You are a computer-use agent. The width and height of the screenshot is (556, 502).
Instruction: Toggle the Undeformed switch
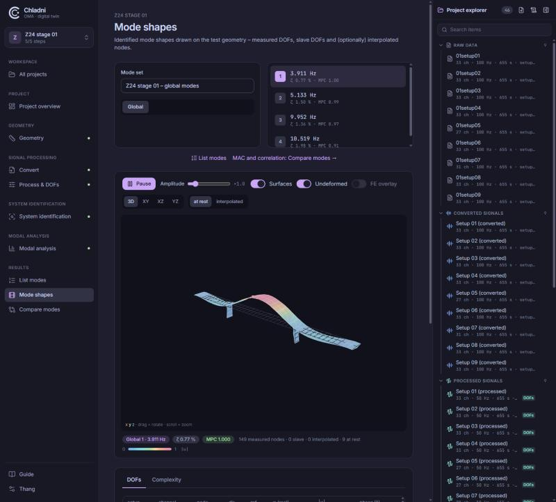point(304,184)
